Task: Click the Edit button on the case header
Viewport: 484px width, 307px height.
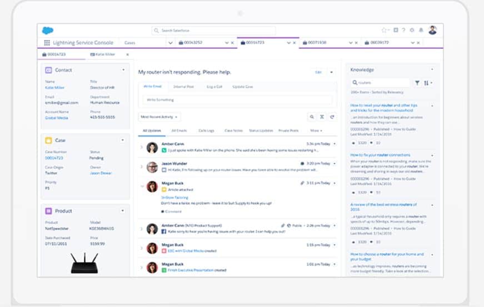Action: [x=318, y=72]
